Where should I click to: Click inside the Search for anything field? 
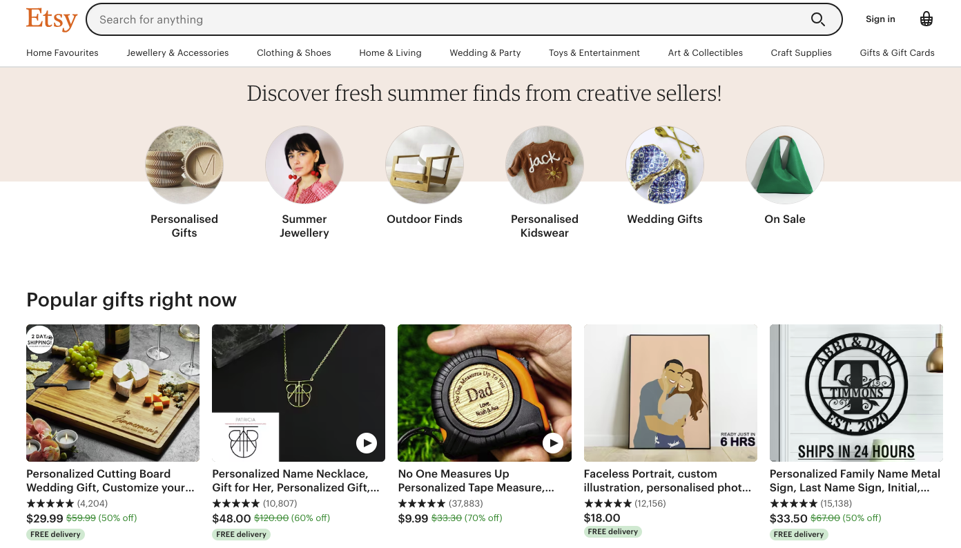414,19
